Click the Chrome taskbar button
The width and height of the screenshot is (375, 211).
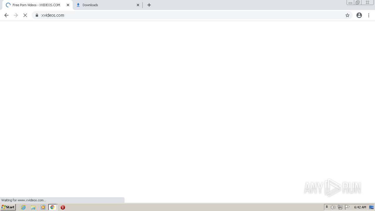[52, 207]
